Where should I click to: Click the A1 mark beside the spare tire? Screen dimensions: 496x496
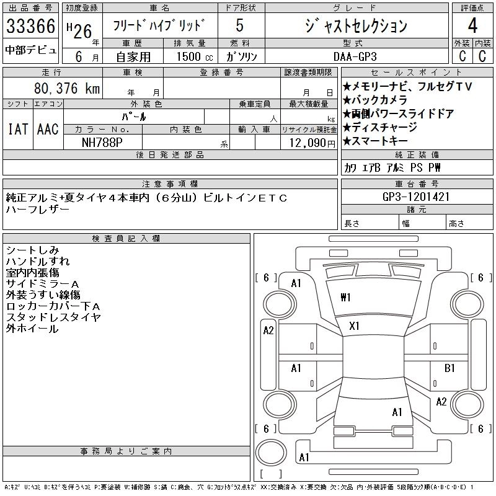pyautogui.click(x=304, y=458)
